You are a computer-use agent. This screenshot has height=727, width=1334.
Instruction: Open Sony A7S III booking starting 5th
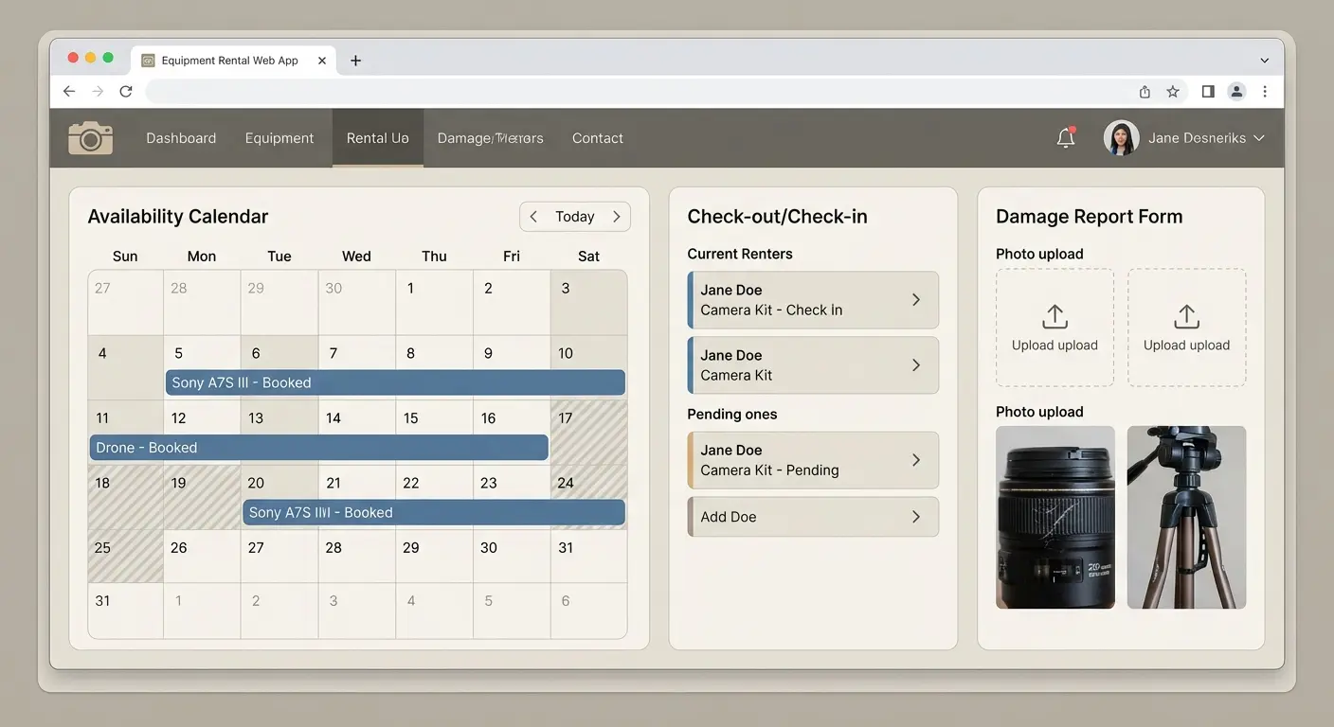coord(395,382)
